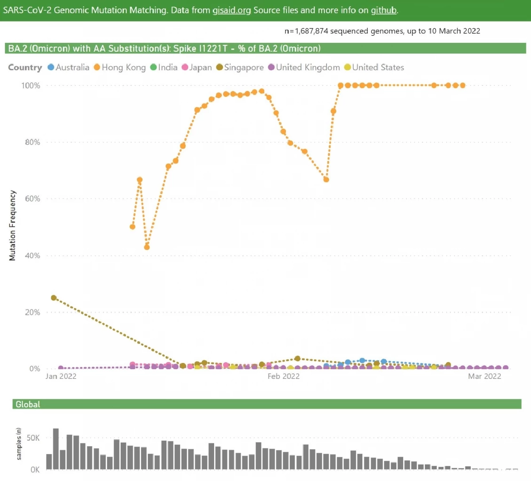Click the orange Hong Kong legend dot
The image size is (531, 481).
click(97, 67)
